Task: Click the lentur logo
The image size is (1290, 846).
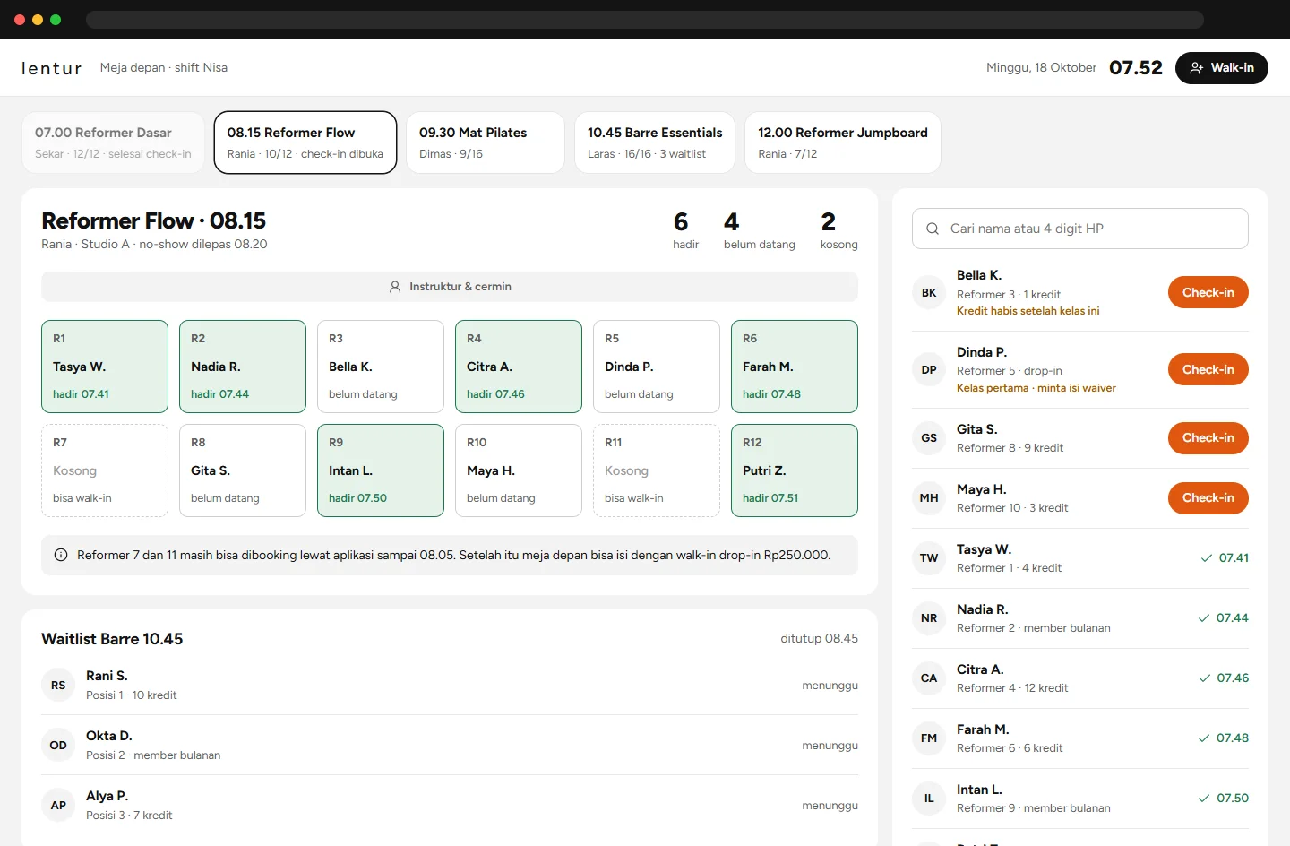Action: coord(52,68)
